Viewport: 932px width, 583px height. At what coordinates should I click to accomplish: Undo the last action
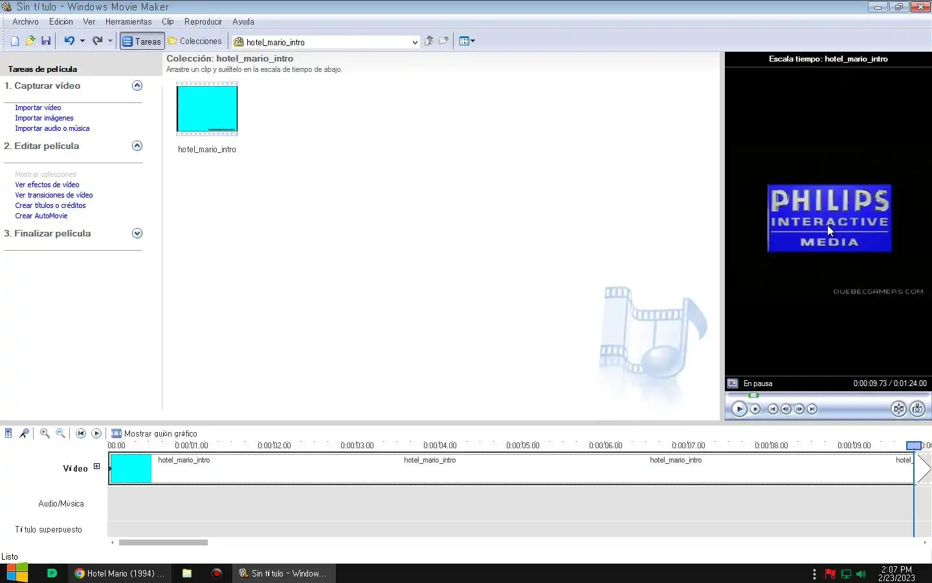tap(69, 41)
